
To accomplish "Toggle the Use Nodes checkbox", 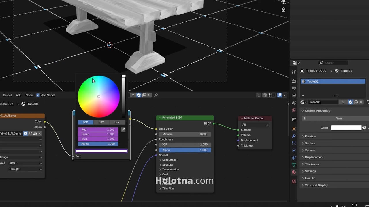I will [x=38, y=95].
